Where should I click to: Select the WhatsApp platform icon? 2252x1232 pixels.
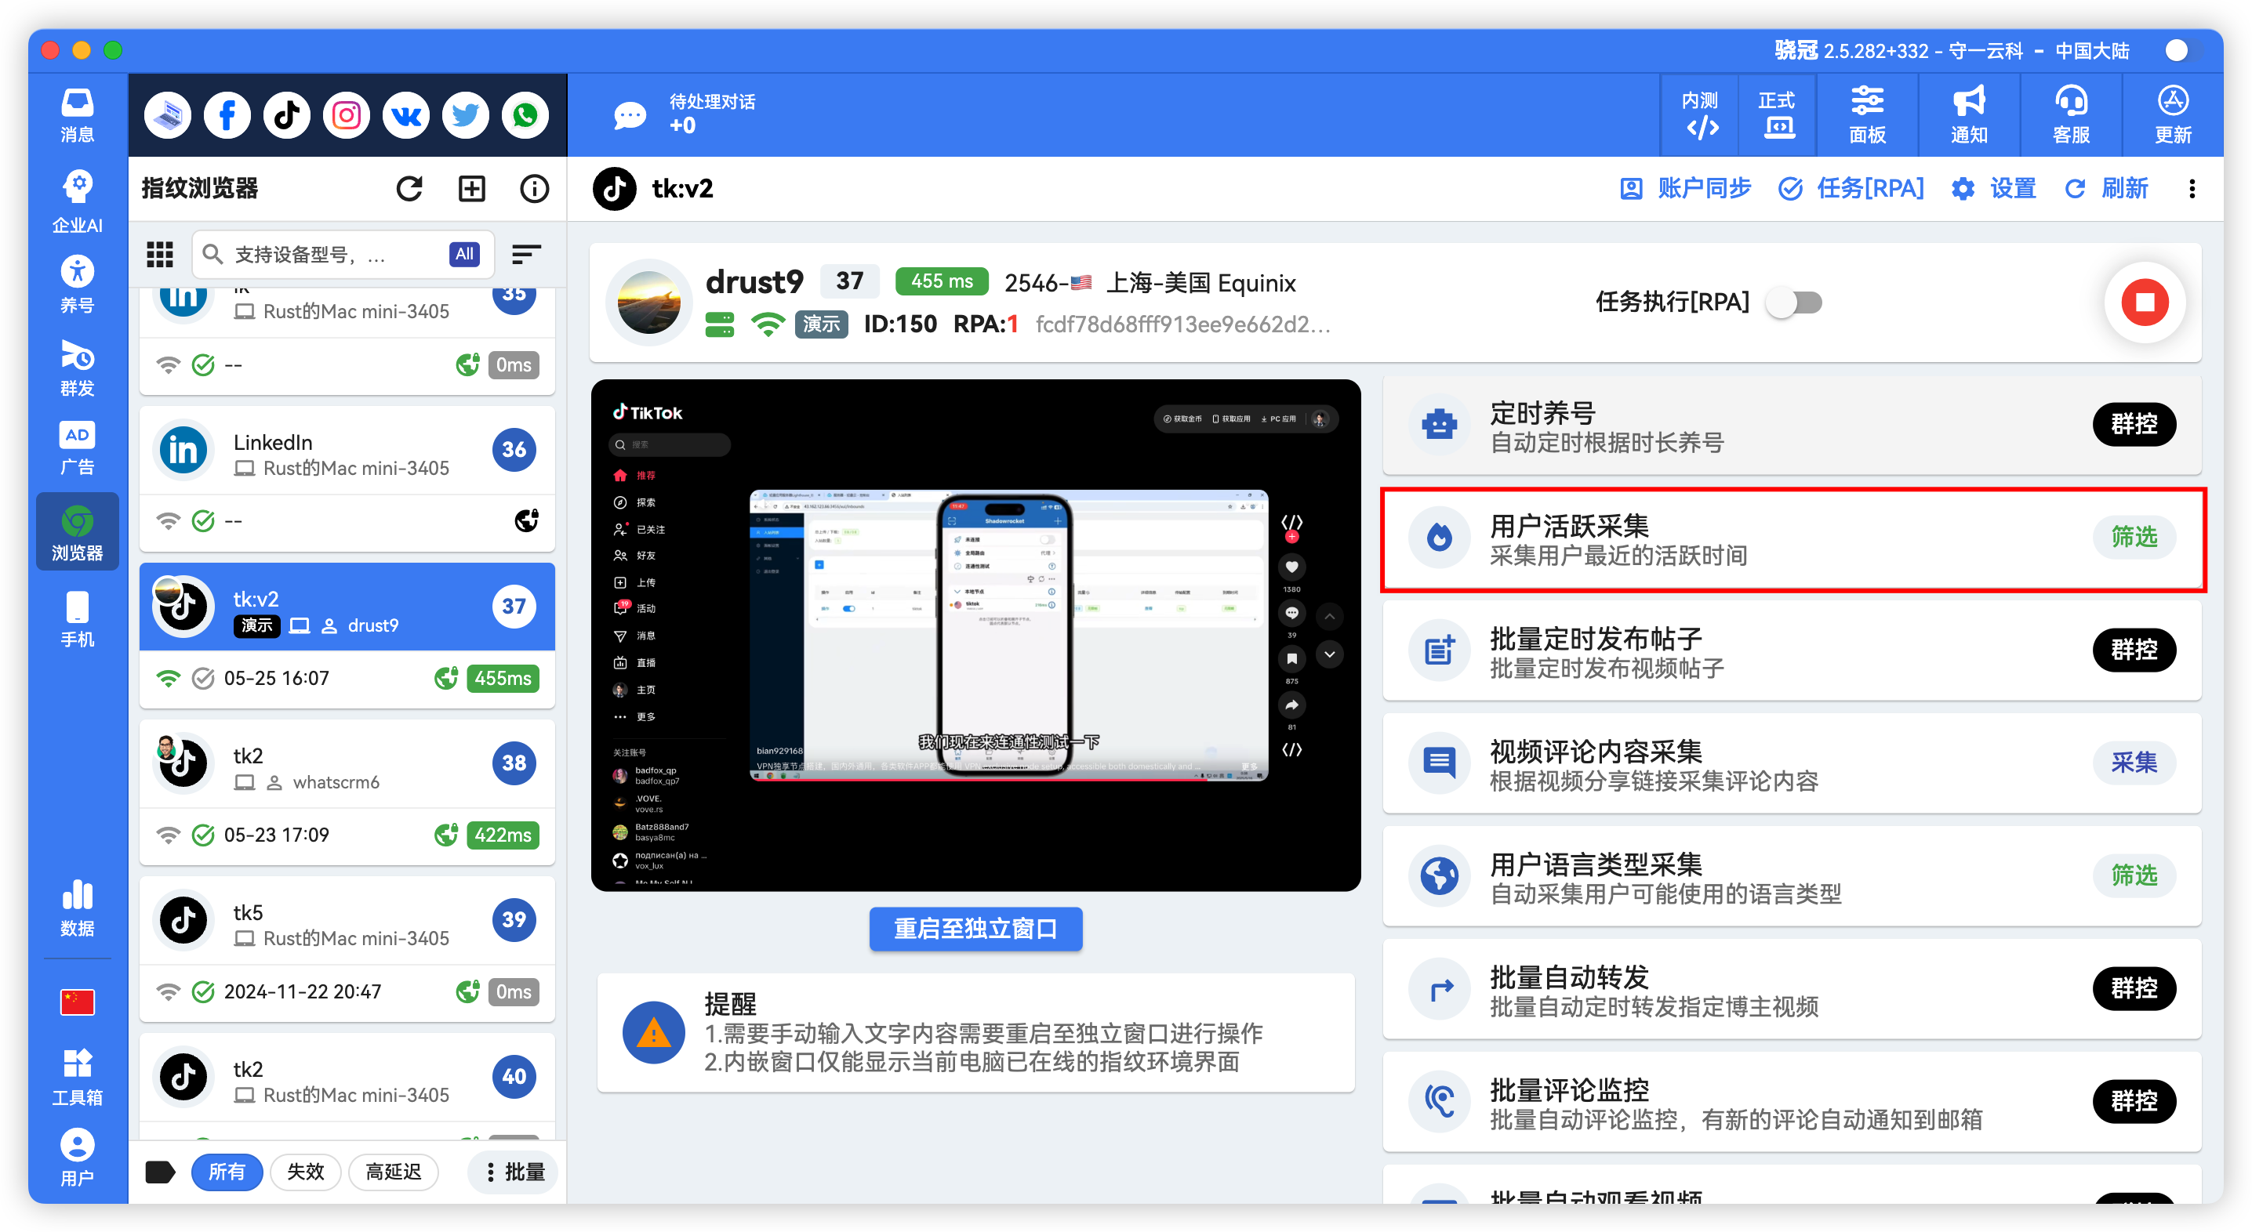point(525,114)
